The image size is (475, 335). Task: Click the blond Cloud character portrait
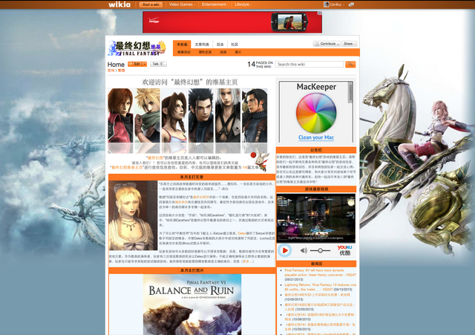pos(147,116)
